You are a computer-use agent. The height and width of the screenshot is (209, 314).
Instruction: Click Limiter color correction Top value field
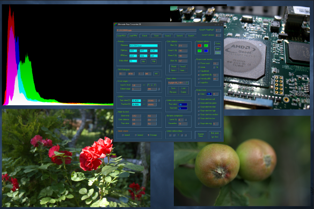(182, 105)
